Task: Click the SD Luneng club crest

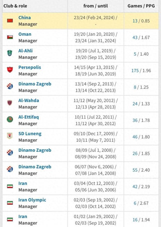Action: coord(10,136)
